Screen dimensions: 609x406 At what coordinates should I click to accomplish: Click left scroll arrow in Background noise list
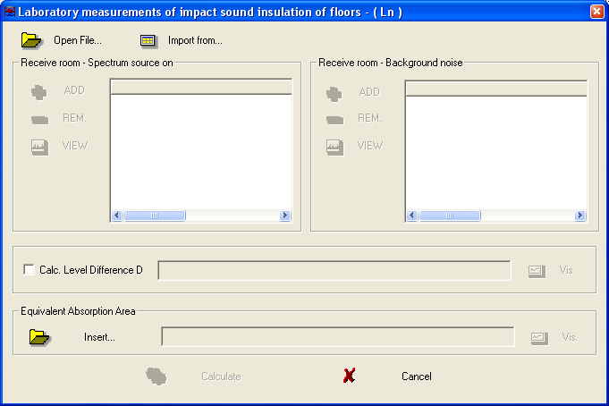click(x=412, y=216)
